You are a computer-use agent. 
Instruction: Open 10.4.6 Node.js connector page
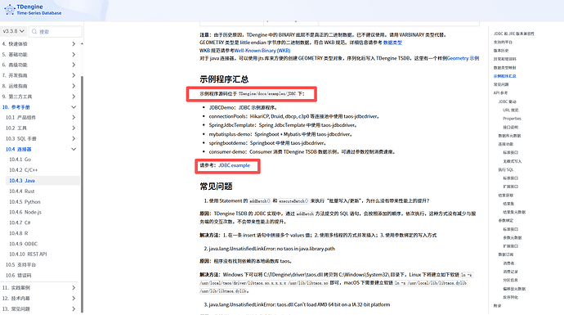(25, 212)
